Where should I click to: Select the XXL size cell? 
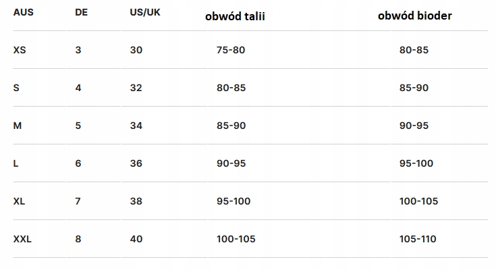pyautogui.click(x=23, y=239)
